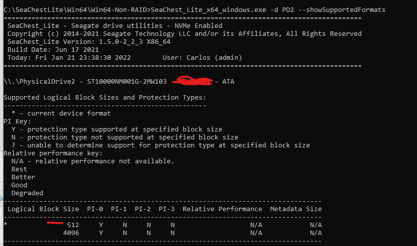Click the PI-0 column header
The image size is (417, 246).
pos(95,209)
